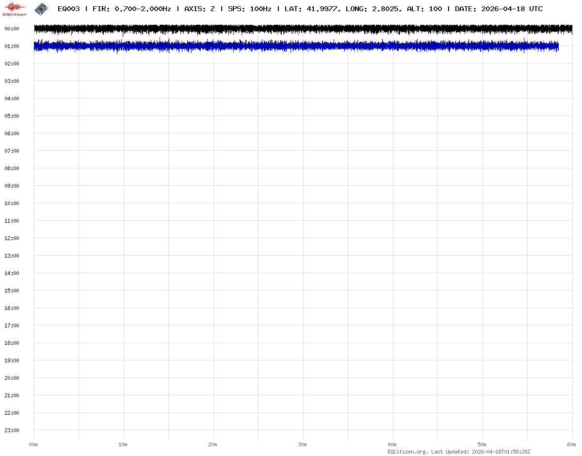Click the EQ003 station ID in header
Image resolution: width=582 pixels, height=456 pixels.
[x=68, y=9]
